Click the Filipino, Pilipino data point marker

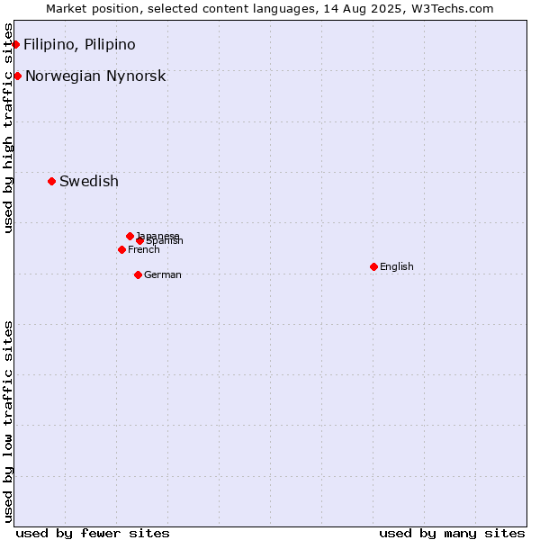(x=15, y=44)
